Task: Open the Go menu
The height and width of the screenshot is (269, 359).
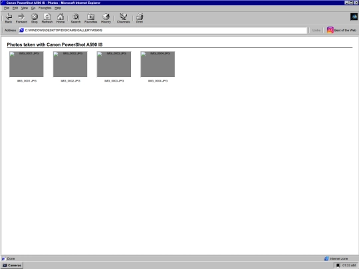Action: point(33,8)
